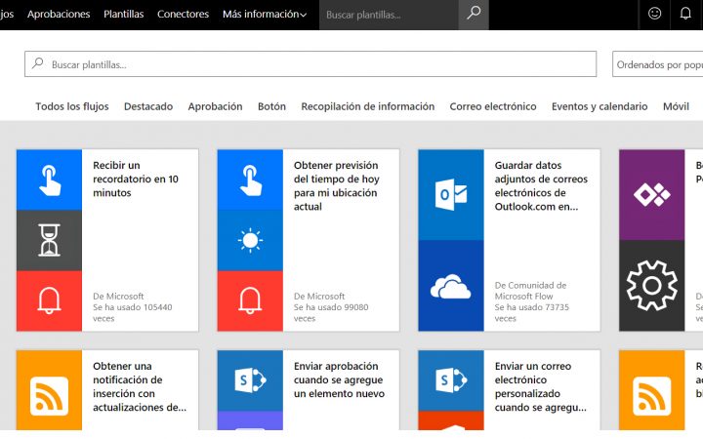Click SharePoint icon on 'Enviar un correo' card
Viewport: 703px width, 439px height.
tap(451, 380)
